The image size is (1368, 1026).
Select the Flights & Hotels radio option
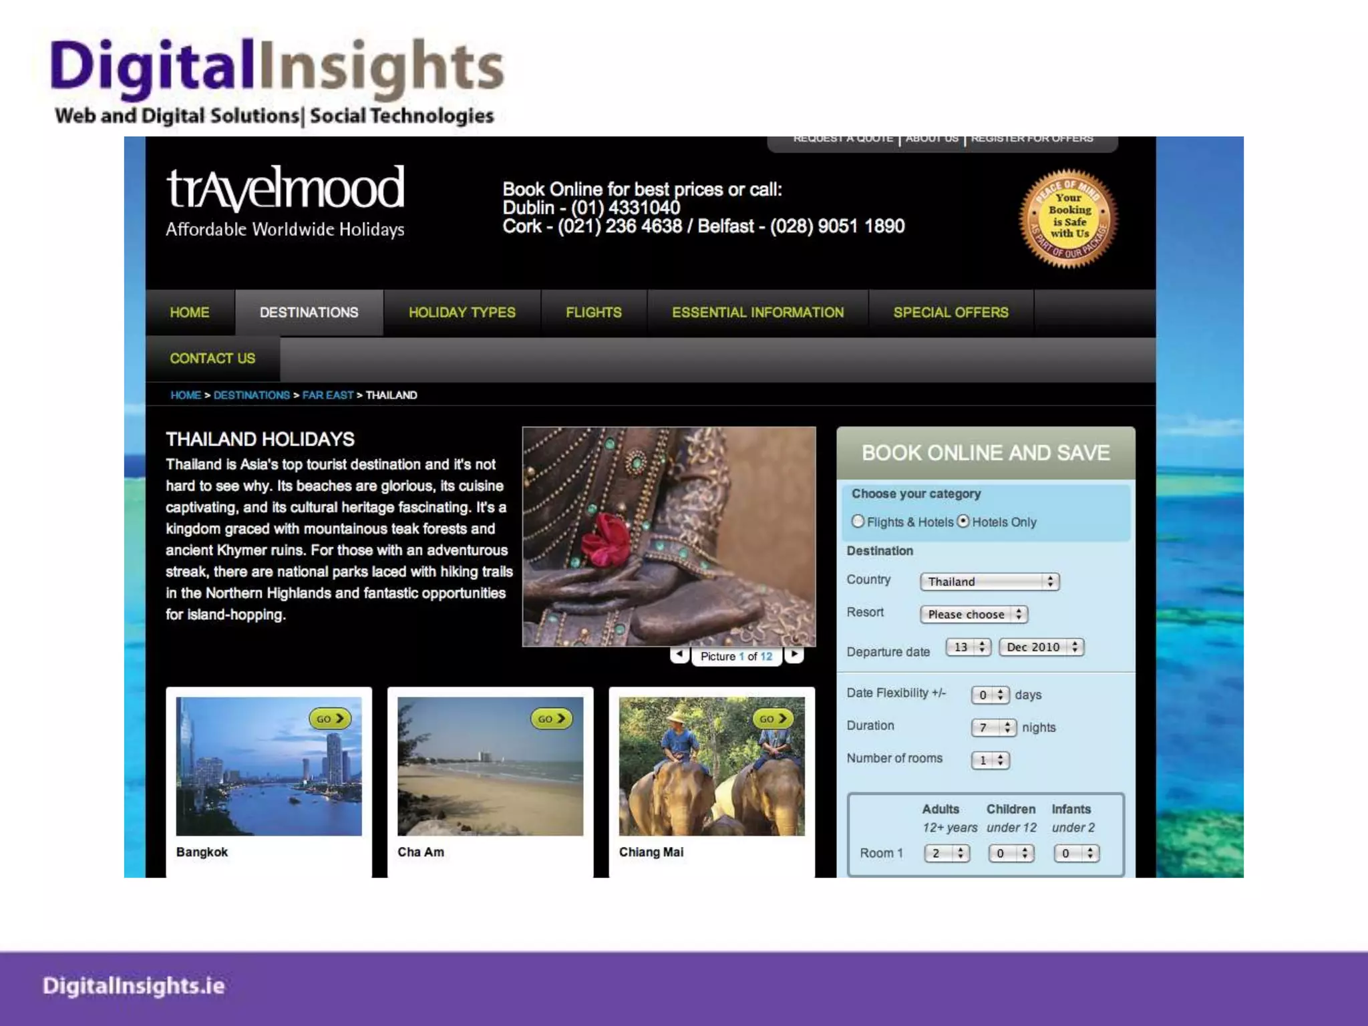pyautogui.click(x=858, y=521)
